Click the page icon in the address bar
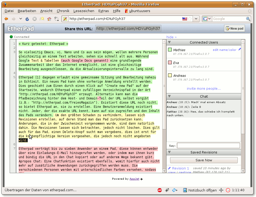The image size is (256, 197). (65, 19)
